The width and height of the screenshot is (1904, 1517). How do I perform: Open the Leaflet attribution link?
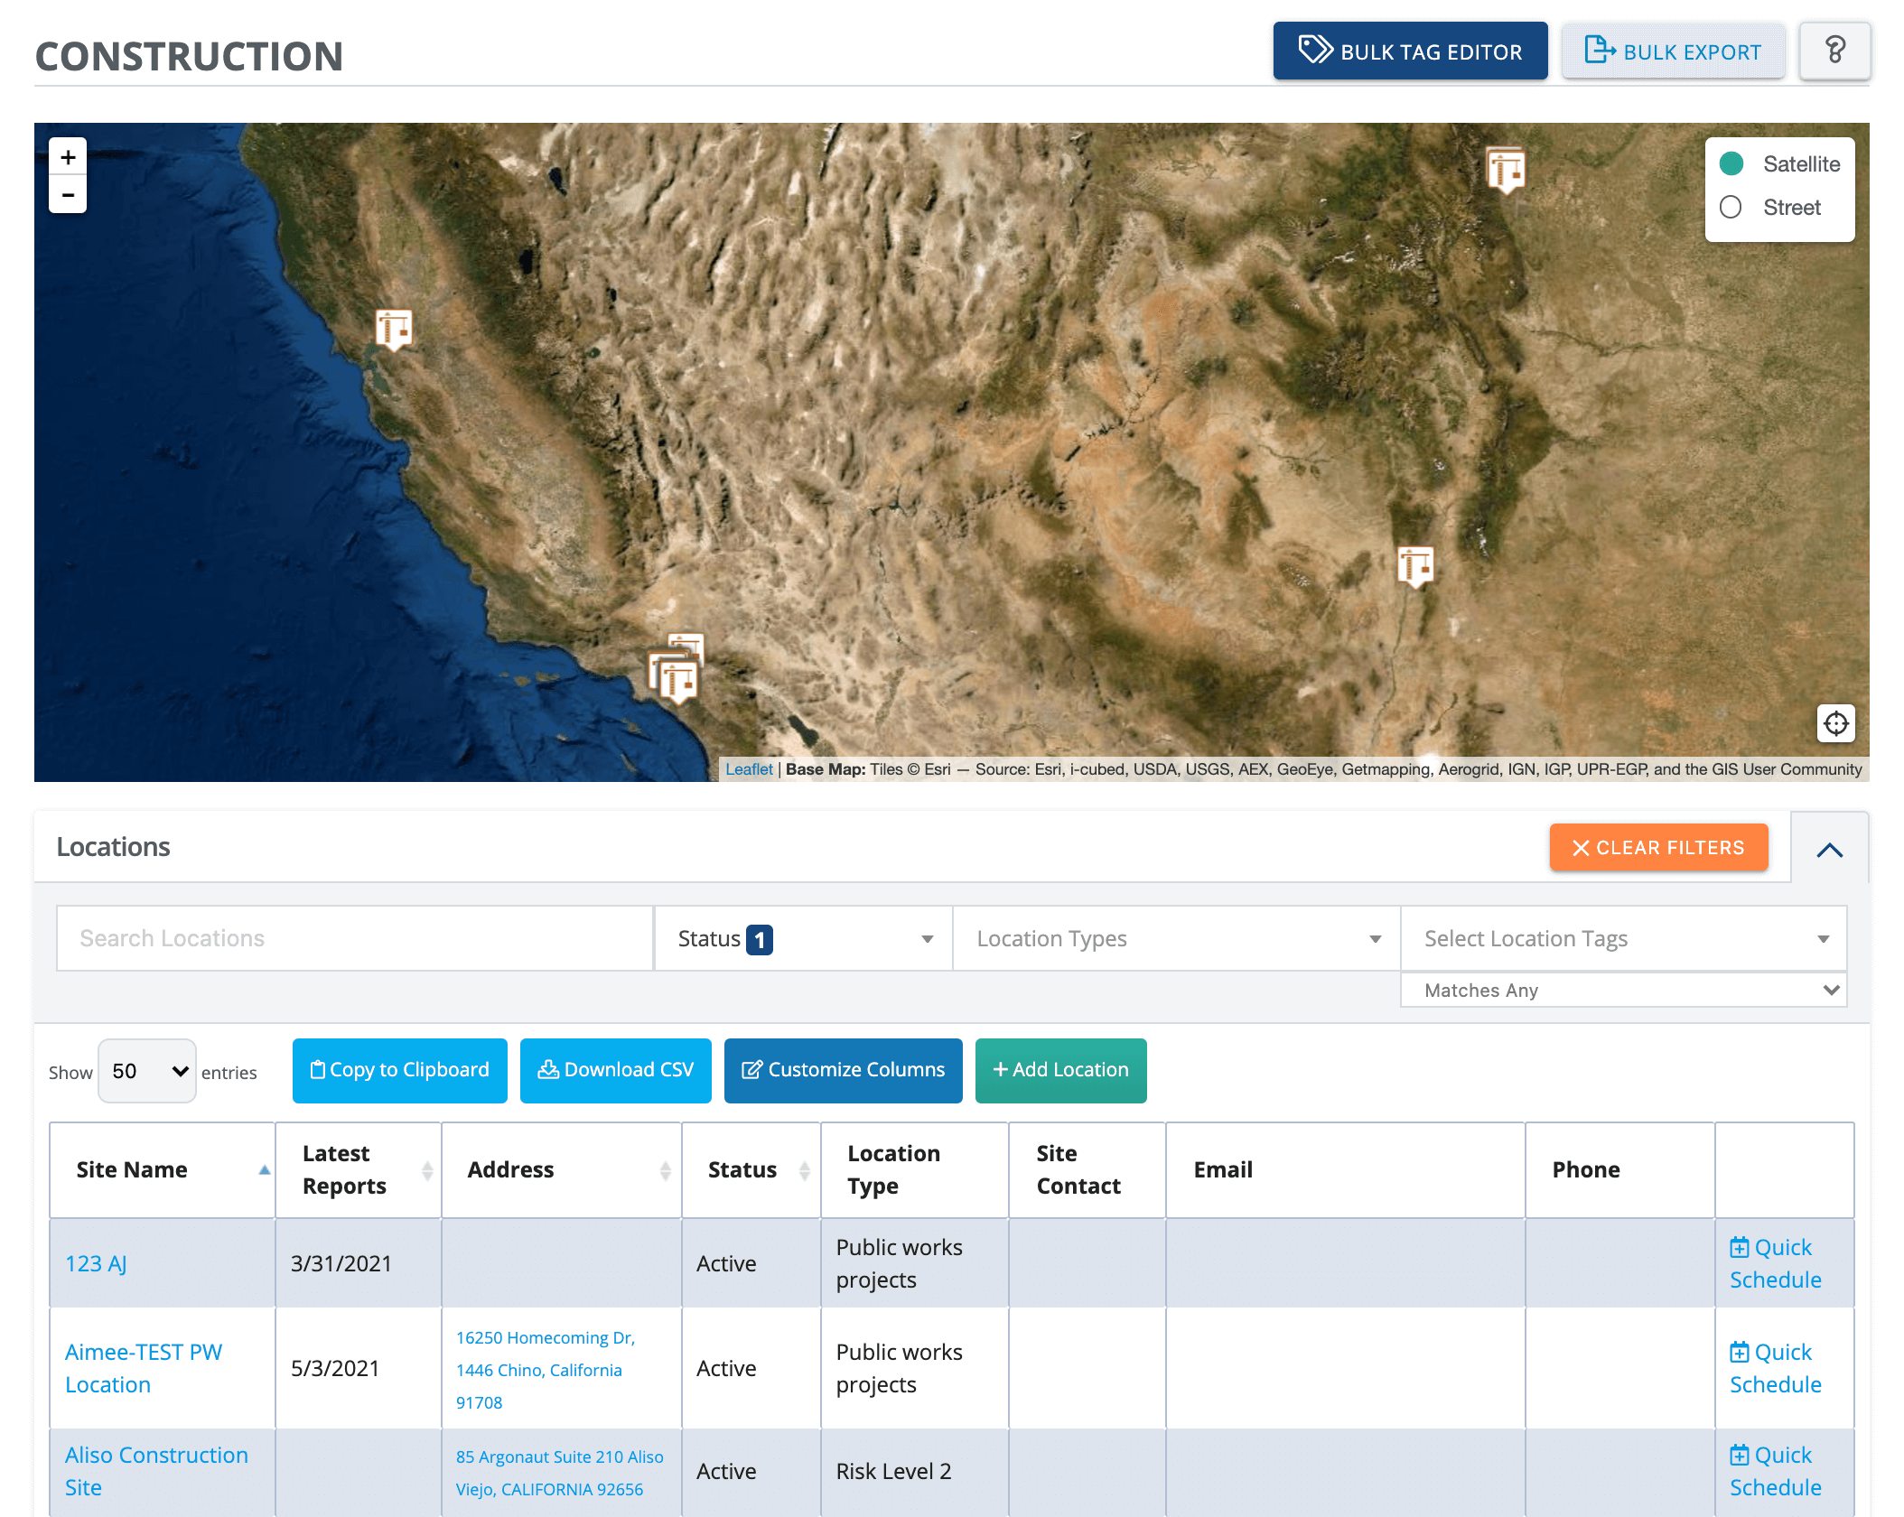[749, 769]
